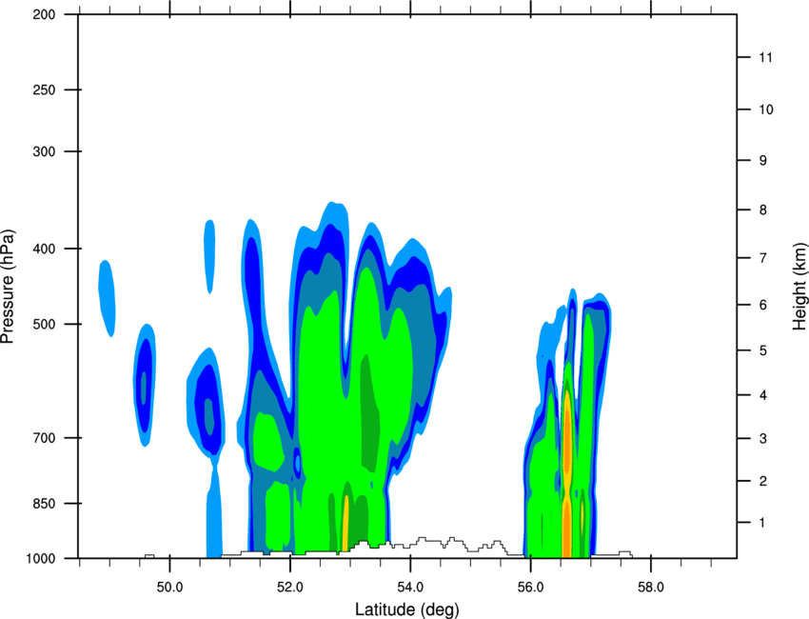Viewport: 809px width, 619px height.
Task: Click the 54.0 latitude tick label
Action: (x=410, y=588)
